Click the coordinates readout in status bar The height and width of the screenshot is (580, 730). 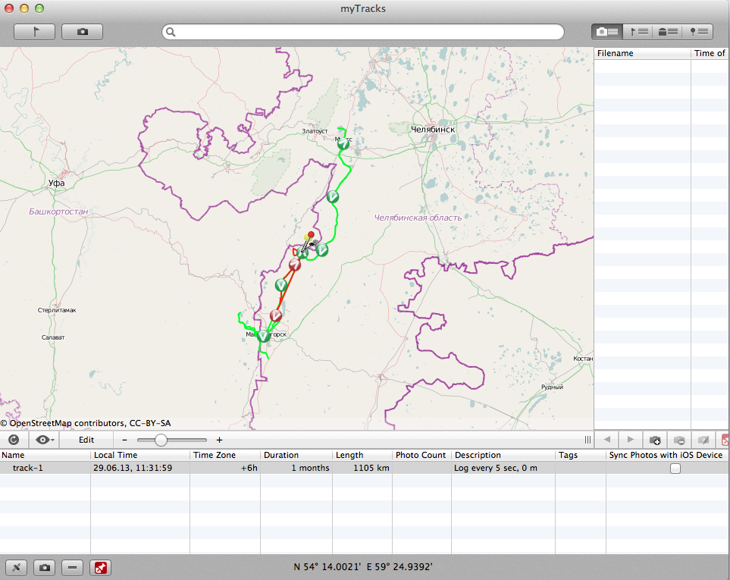point(363,567)
